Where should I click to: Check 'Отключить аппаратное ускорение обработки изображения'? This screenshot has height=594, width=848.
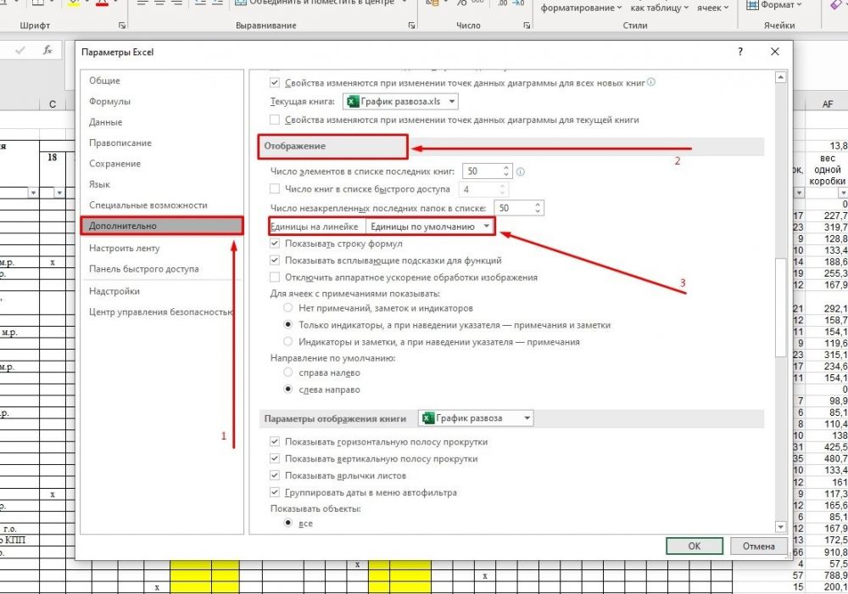pyautogui.click(x=275, y=277)
